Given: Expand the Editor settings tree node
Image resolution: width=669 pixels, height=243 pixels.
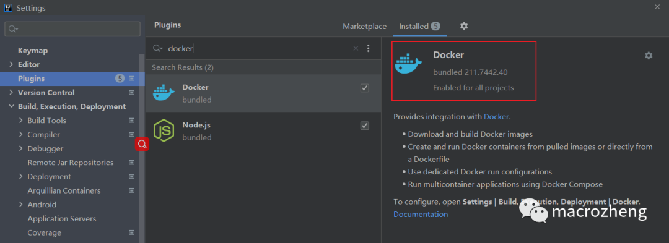Looking at the screenshot, I should (11, 65).
